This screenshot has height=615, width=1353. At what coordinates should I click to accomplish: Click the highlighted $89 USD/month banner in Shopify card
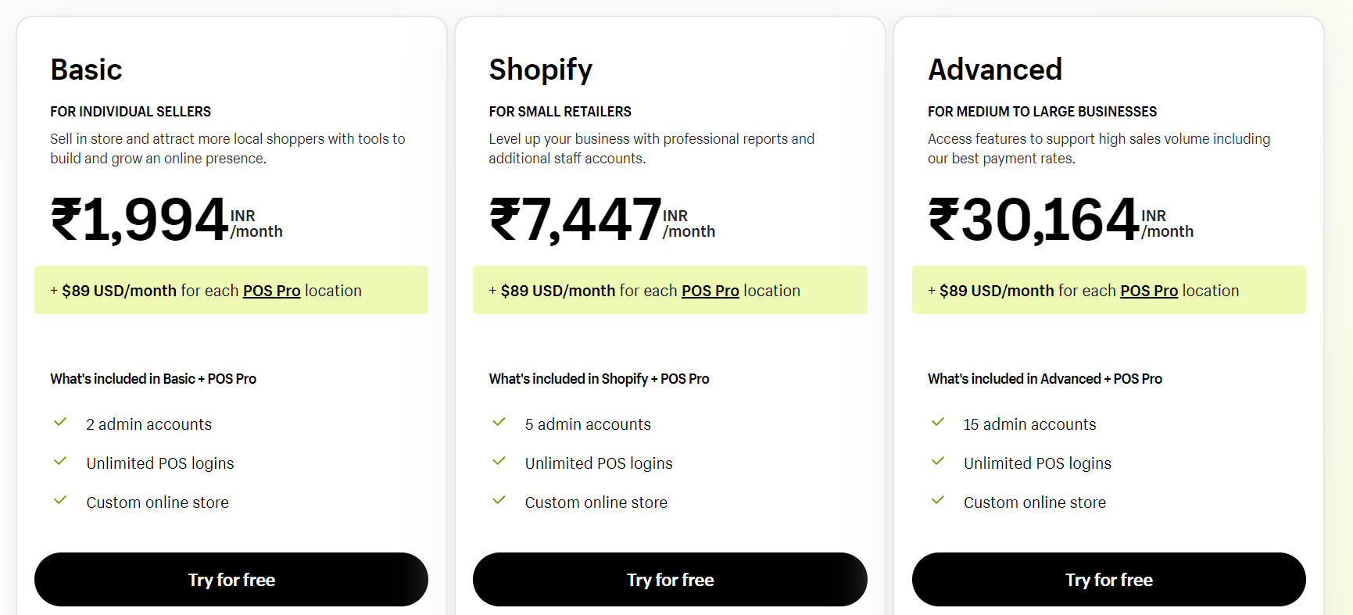pos(670,290)
